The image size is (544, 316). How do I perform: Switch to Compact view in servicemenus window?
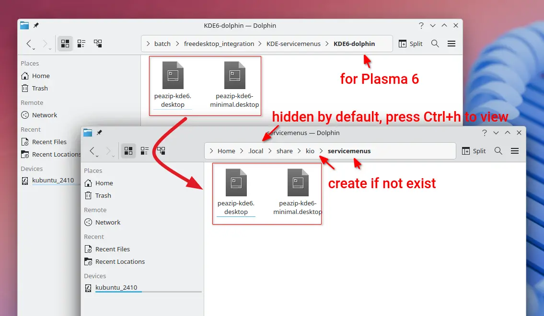pyautogui.click(x=145, y=151)
